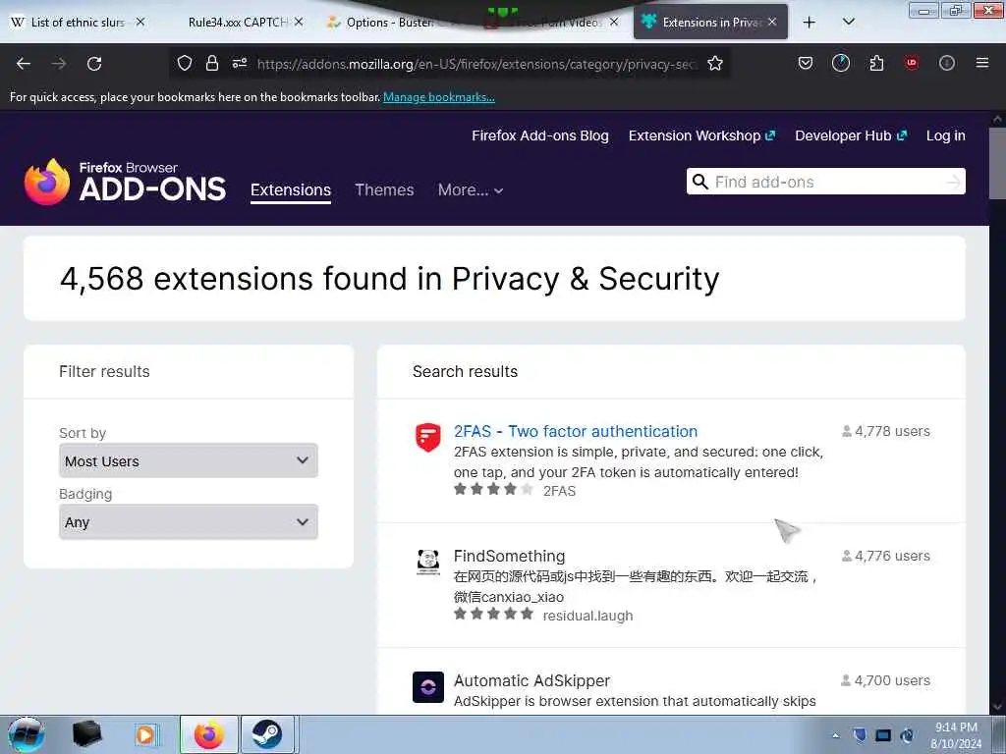Click the search magnifier icon
The image size is (1006, 754).
click(699, 182)
